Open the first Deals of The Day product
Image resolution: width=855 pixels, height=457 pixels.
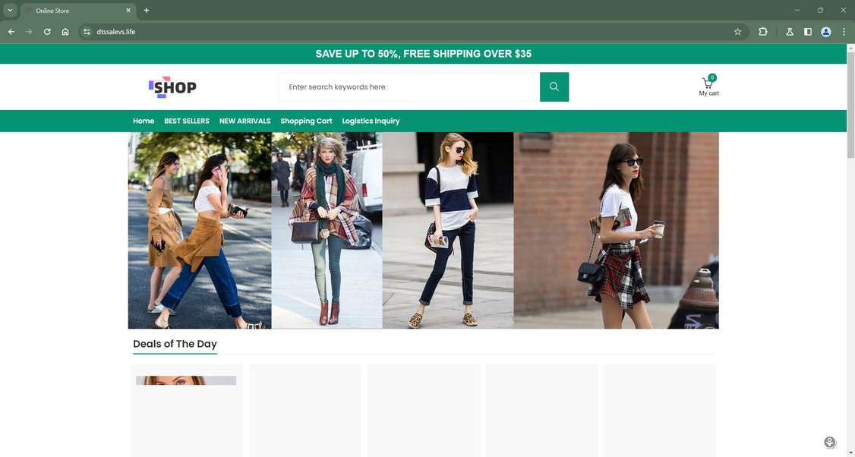tap(187, 410)
